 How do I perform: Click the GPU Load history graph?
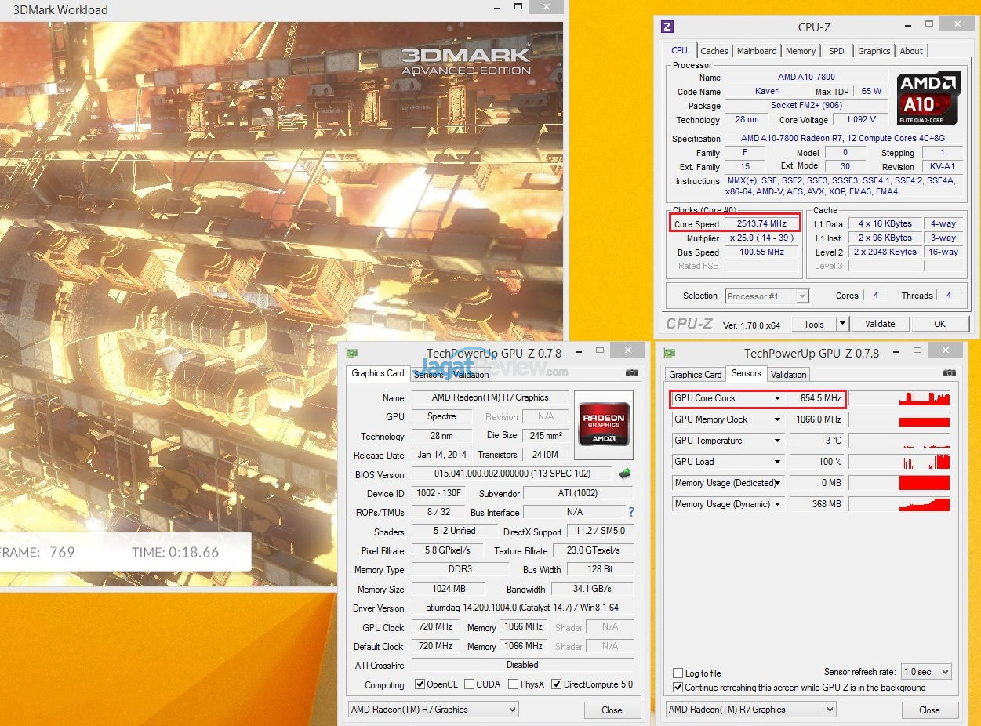899,462
